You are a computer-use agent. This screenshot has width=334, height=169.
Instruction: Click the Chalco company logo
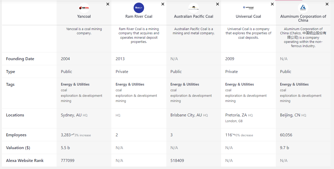pyautogui.click(x=303, y=8)
